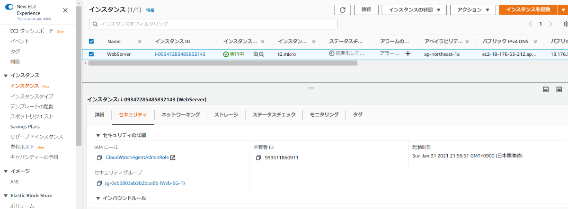Collapse the インバウンドルール section
This screenshot has height=209, width=568.
pos(98,198)
